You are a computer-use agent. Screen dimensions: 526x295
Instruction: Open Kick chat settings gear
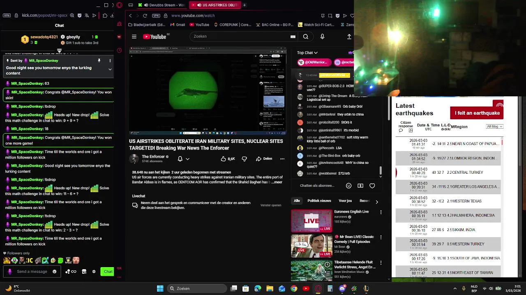click(x=94, y=271)
